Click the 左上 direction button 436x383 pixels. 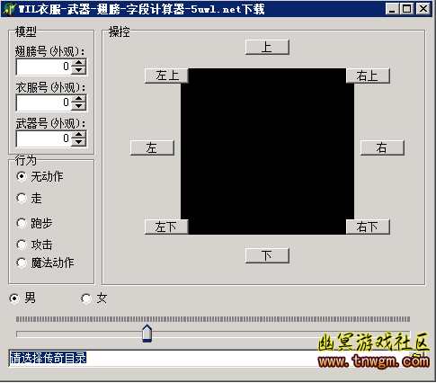point(166,76)
